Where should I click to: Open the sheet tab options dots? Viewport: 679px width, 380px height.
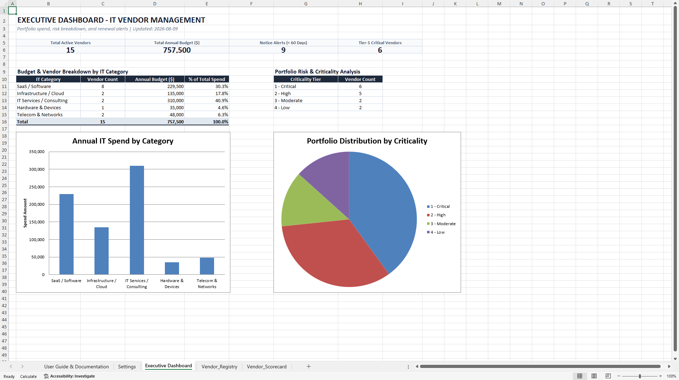click(408, 367)
